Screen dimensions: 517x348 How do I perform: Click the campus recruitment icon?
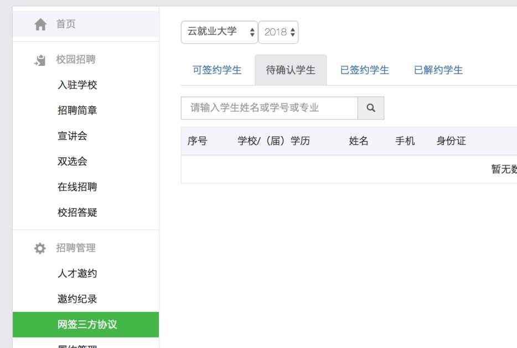pos(40,60)
